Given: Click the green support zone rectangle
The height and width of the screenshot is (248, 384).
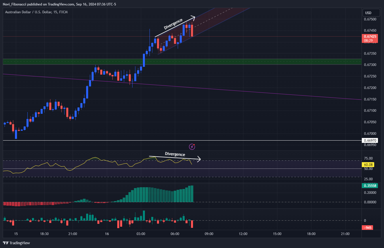Looking at the screenshot, I should pyautogui.click(x=182, y=62).
